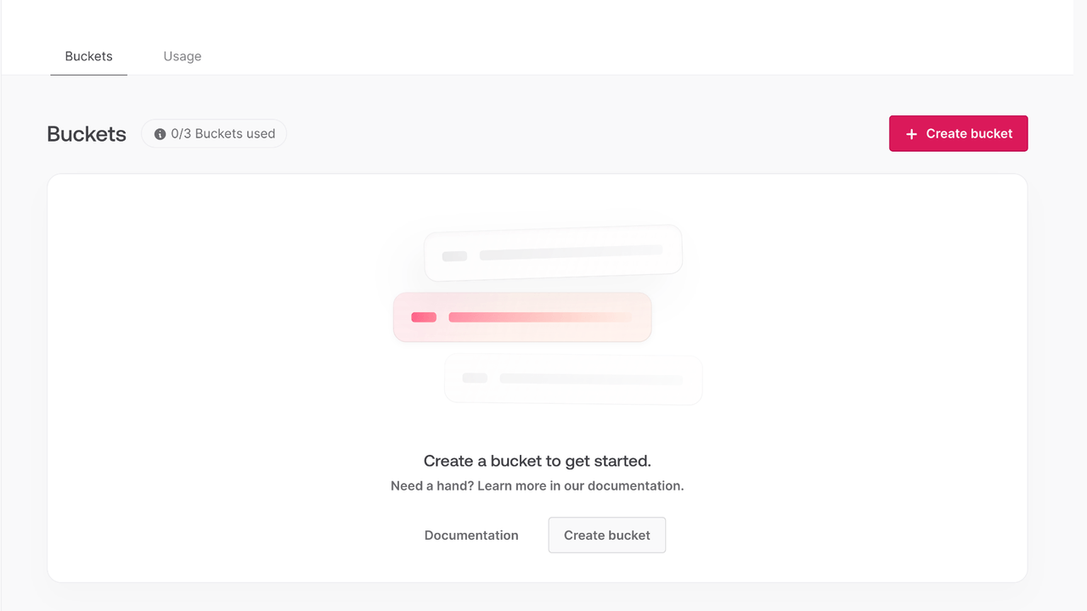Click the gray bar on the bottom card
The width and height of the screenshot is (1087, 611).
point(591,378)
